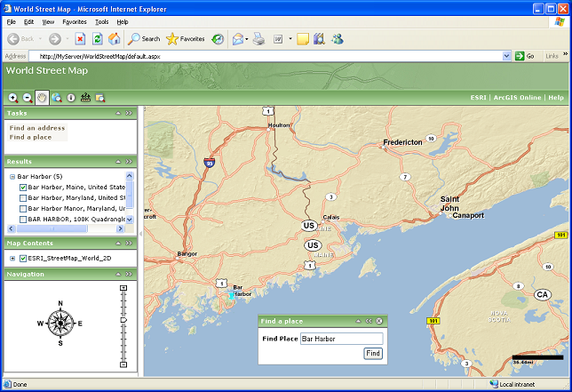Screen dimensions: 572x392
Task: Select the Zoom In map tool
Action: click(x=12, y=98)
